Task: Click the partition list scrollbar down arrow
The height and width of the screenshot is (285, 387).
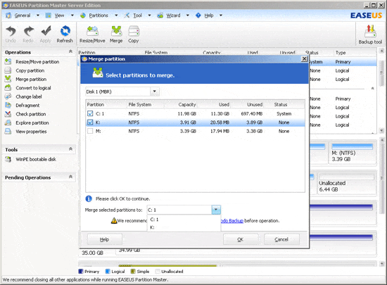Action: click(381, 130)
